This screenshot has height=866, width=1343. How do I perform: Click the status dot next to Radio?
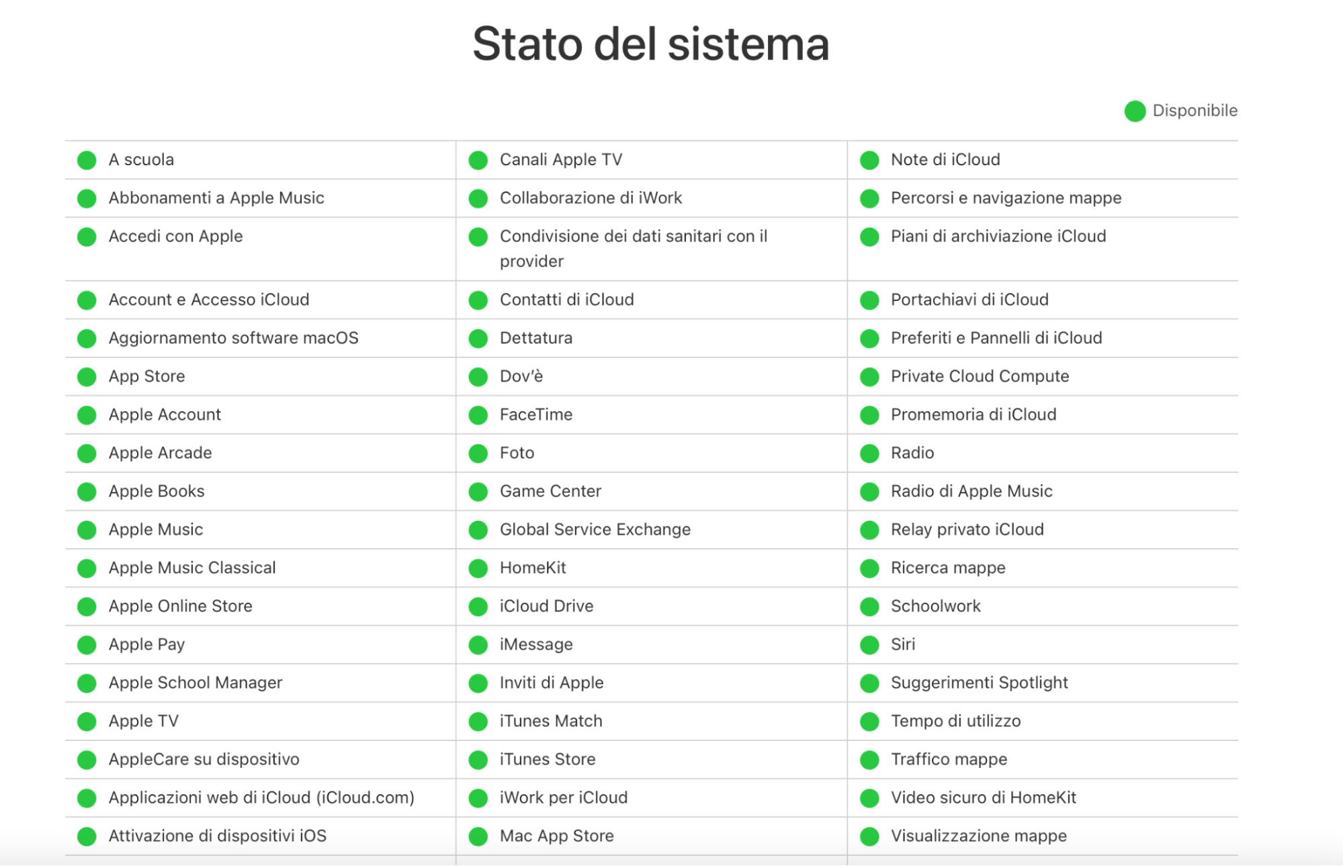pos(869,453)
